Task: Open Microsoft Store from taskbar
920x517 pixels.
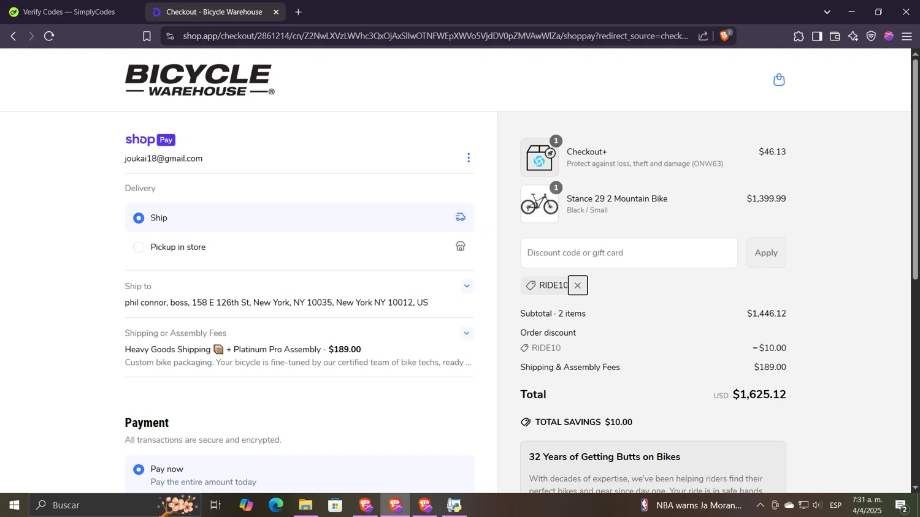Action: coord(335,505)
